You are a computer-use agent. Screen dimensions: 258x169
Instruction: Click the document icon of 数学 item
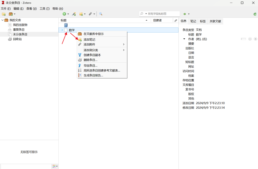66,30
